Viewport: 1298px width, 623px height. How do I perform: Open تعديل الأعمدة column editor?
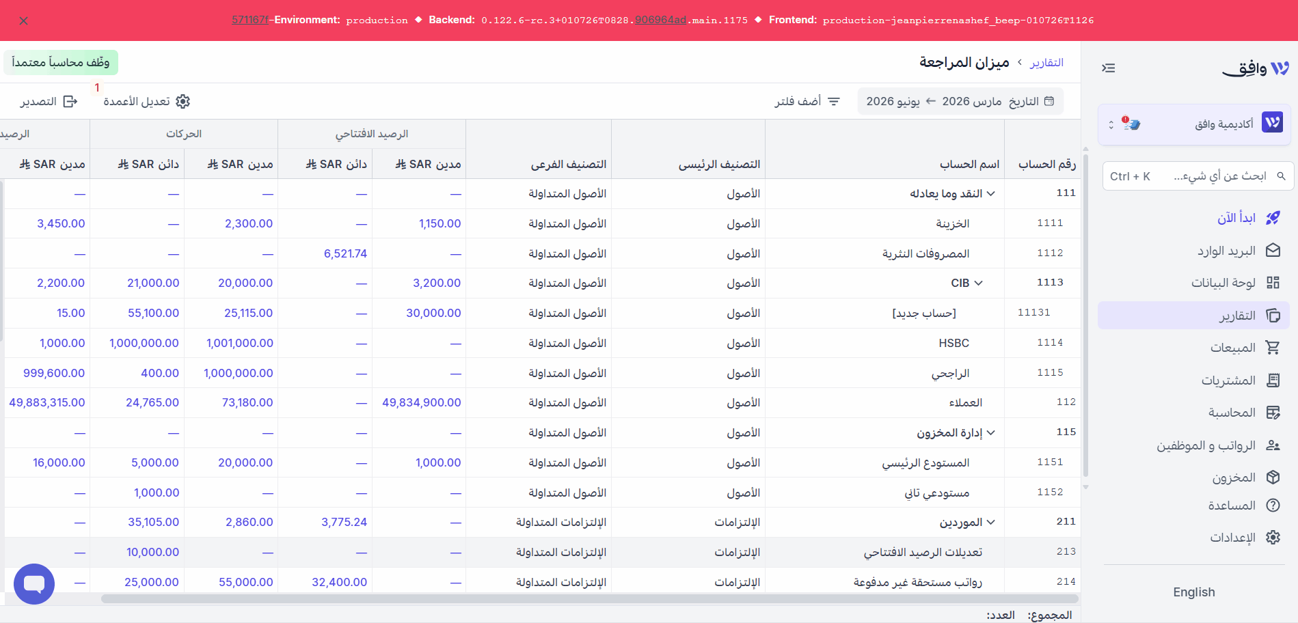[x=146, y=102]
